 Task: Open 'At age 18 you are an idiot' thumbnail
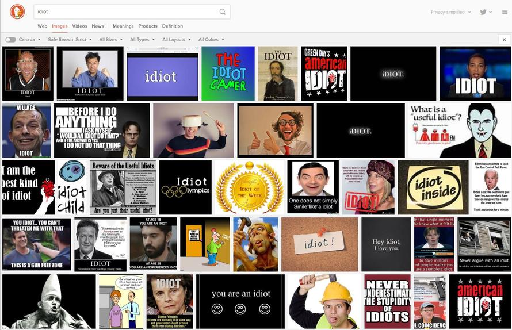tap(153, 244)
